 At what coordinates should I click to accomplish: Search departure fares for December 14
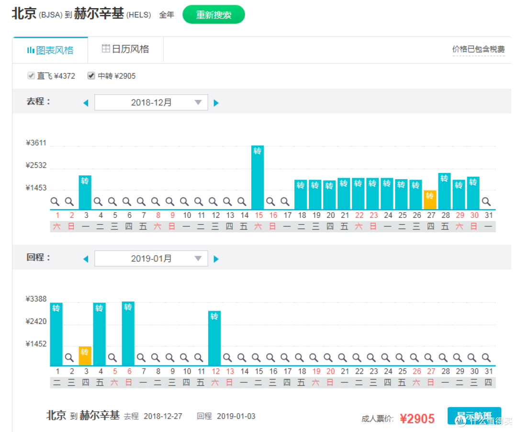[242, 202]
